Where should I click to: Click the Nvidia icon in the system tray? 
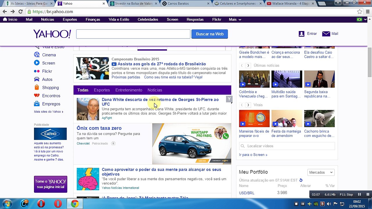coord(316,204)
